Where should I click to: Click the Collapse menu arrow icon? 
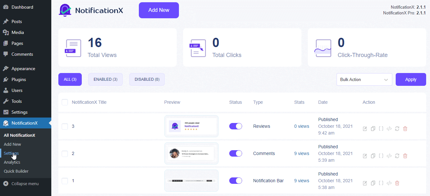tap(6, 184)
